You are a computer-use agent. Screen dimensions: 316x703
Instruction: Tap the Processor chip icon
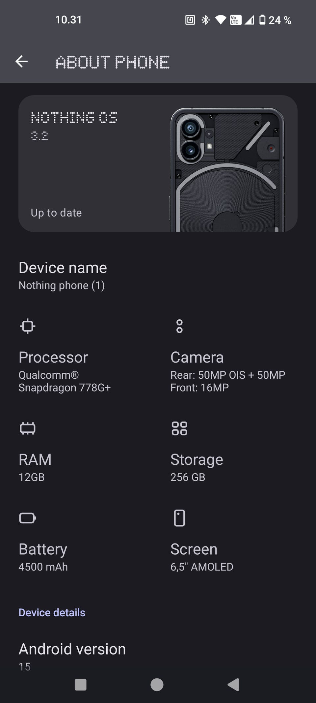pos(27,326)
